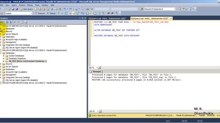220x123 pixels.
Task: Select the MAULIK-PC\SERVER32014 server node
Action: click(x=34, y=83)
